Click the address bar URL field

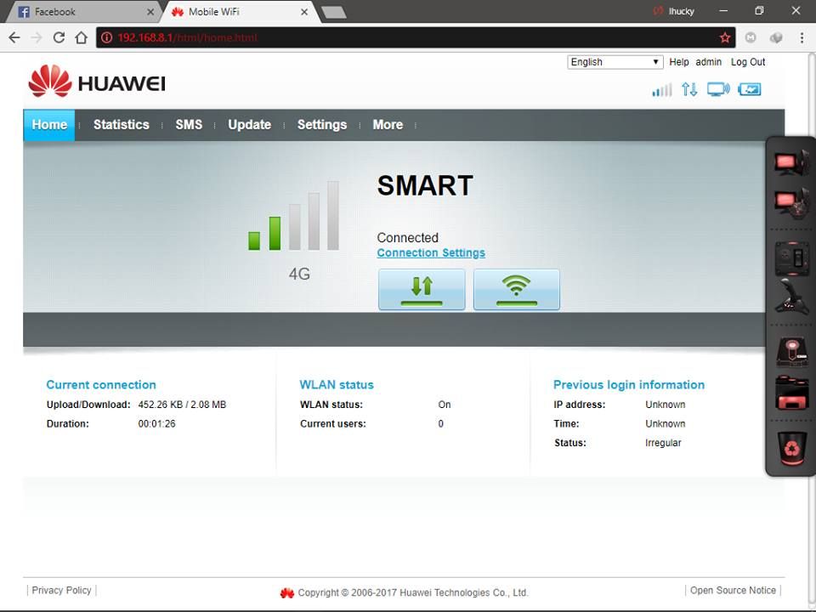[416, 37]
